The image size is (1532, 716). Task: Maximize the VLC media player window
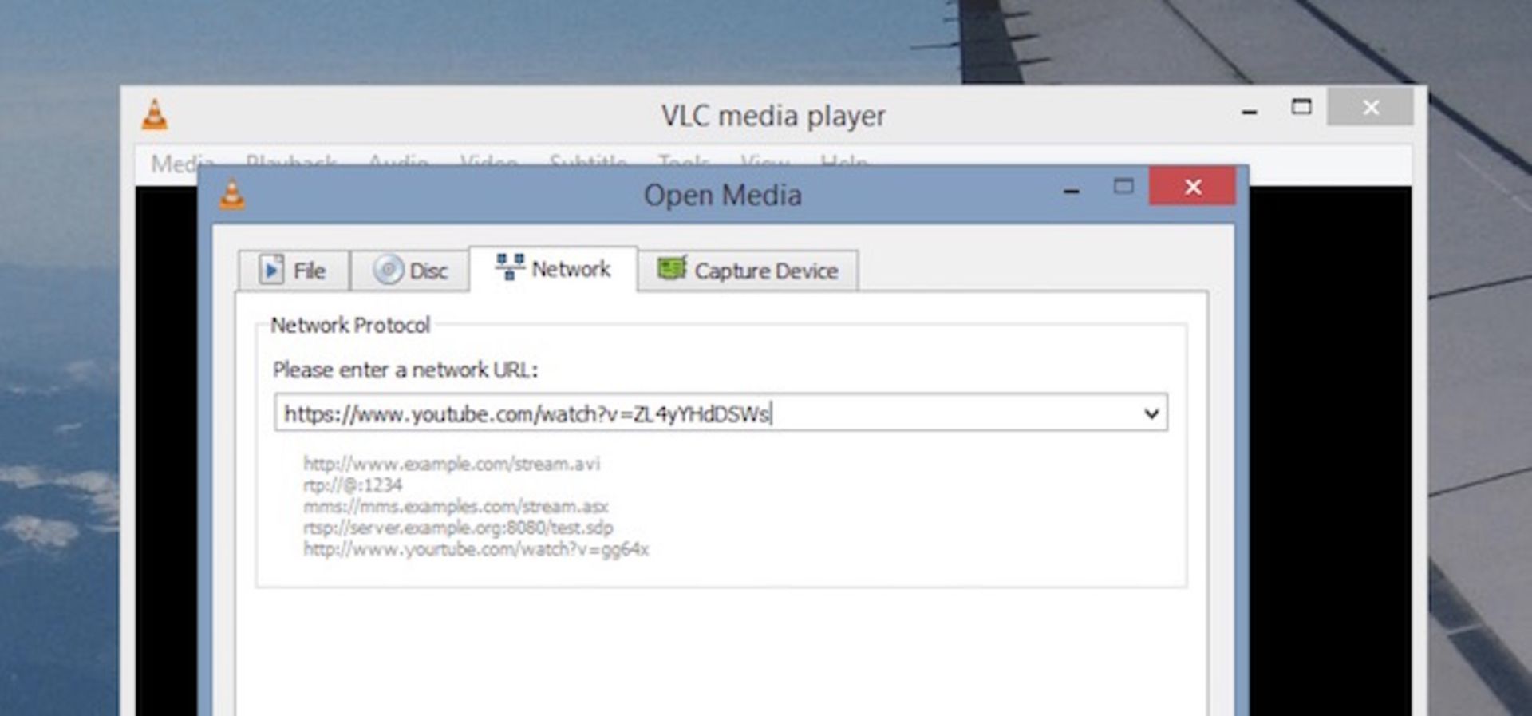1301,107
